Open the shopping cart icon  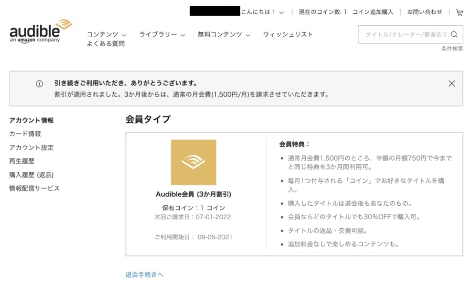click(460, 12)
